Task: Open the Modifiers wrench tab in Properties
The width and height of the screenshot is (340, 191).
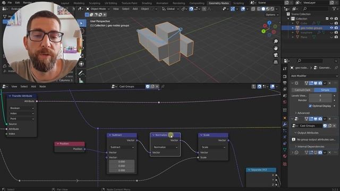Action: [x=285, y=124]
